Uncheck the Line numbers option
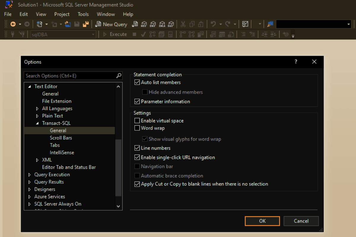The width and height of the screenshot is (356, 237). tap(137, 148)
